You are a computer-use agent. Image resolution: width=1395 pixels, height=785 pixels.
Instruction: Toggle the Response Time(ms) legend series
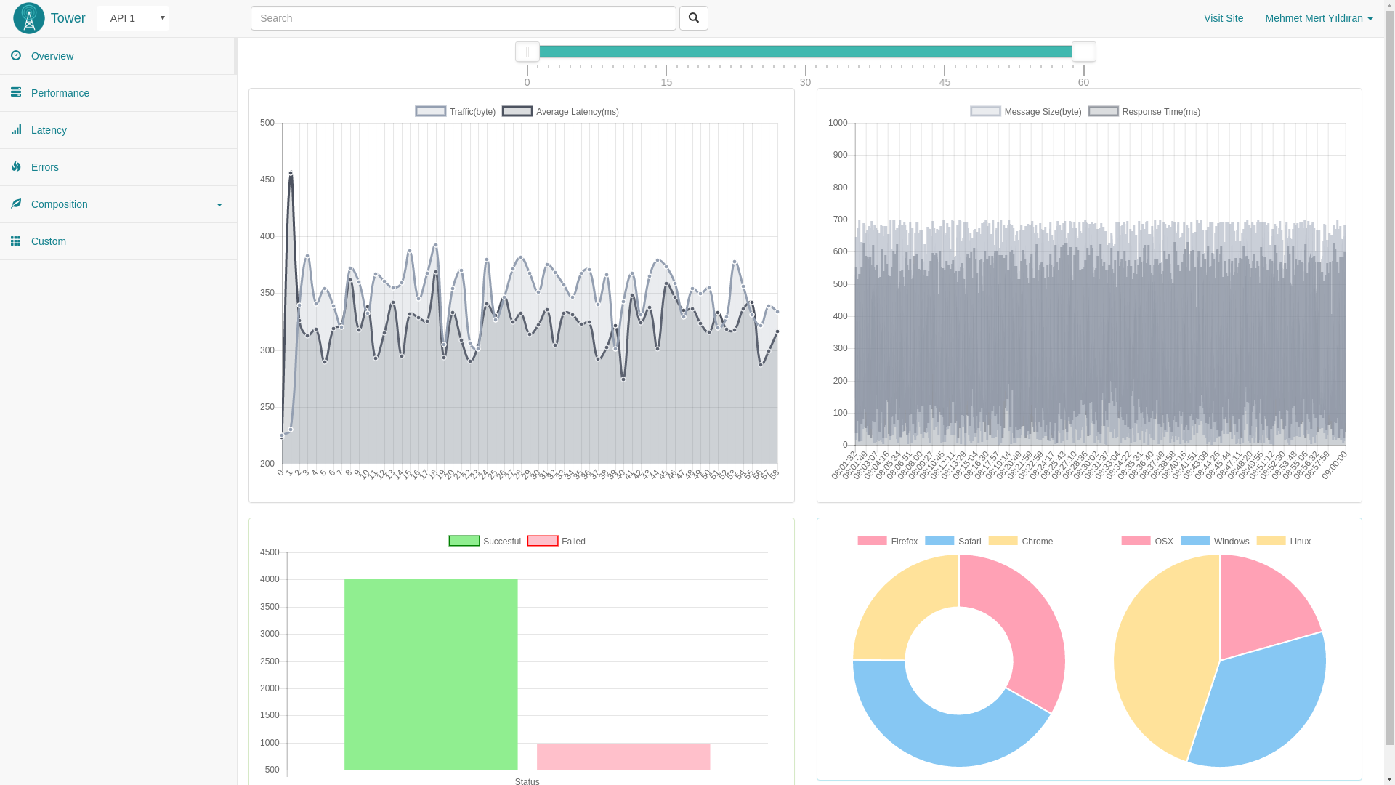(1144, 112)
